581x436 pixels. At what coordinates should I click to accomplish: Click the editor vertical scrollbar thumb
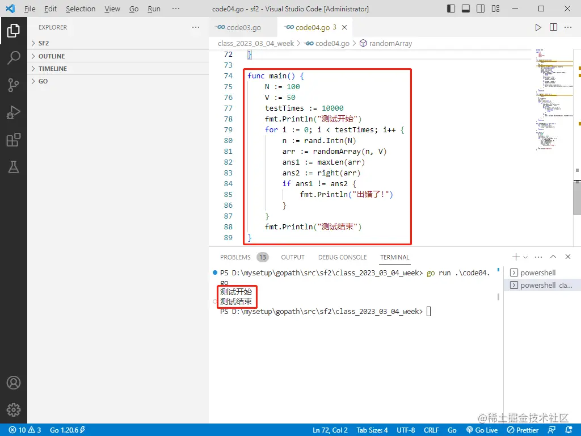pyautogui.click(x=577, y=198)
